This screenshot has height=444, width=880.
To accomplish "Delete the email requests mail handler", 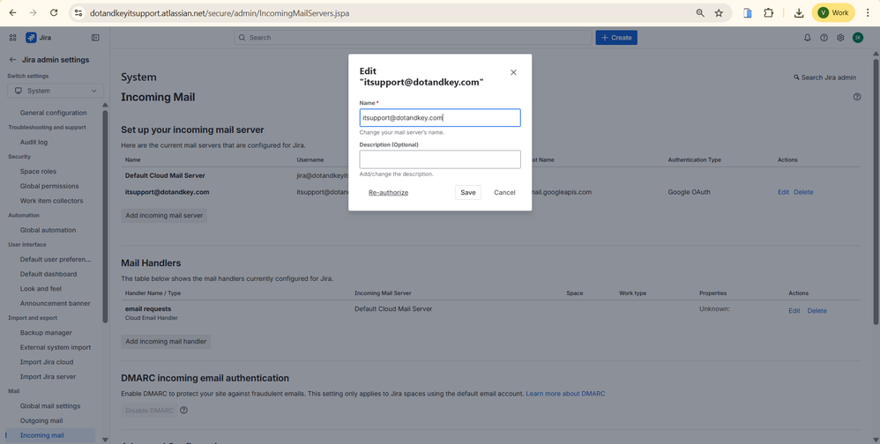I will (817, 311).
